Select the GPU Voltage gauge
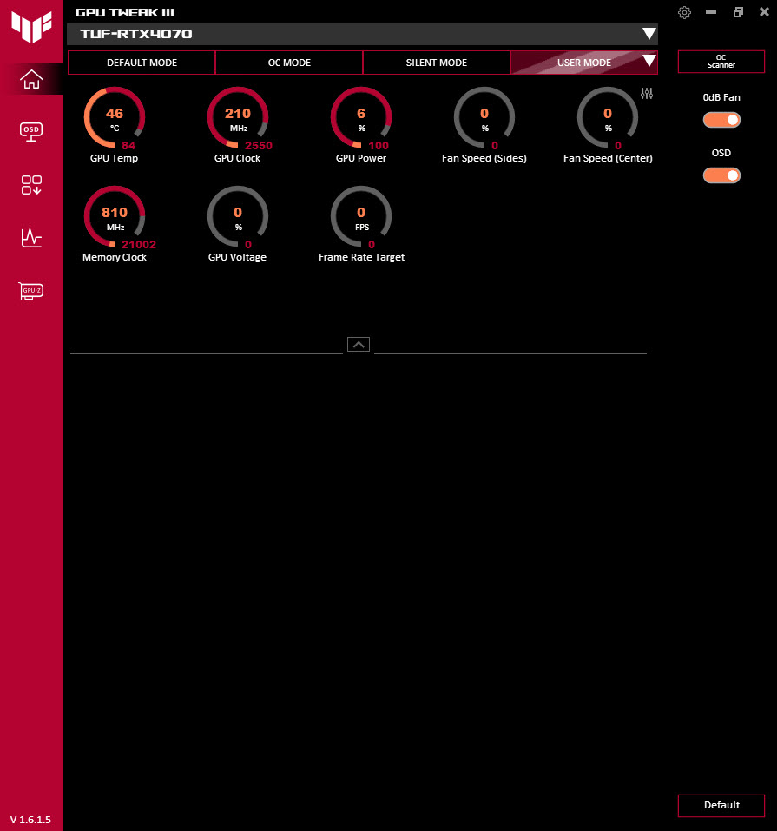 (238, 217)
